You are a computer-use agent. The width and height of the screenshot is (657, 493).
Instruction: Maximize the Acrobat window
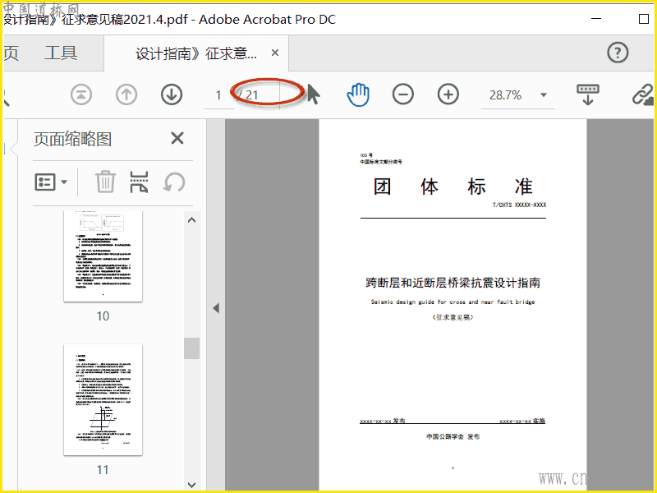(644, 19)
